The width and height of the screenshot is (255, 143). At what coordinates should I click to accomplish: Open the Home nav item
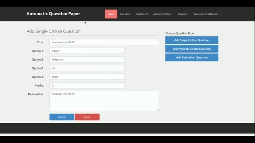click(x=111, y=14)
